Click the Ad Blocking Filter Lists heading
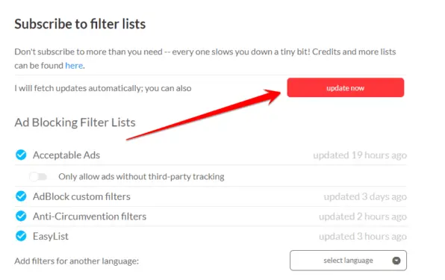 click(75, 122)
